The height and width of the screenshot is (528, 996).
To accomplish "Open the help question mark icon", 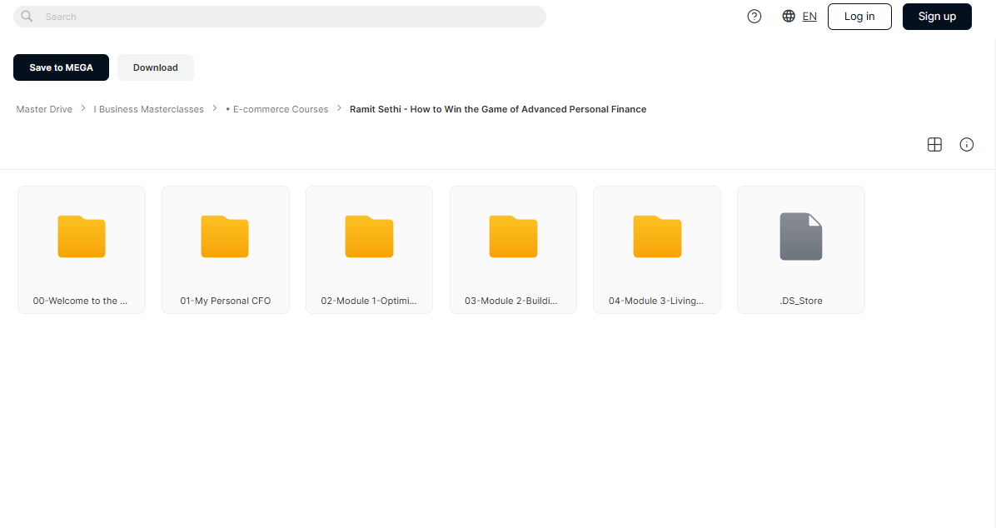I will click(754, 17).
